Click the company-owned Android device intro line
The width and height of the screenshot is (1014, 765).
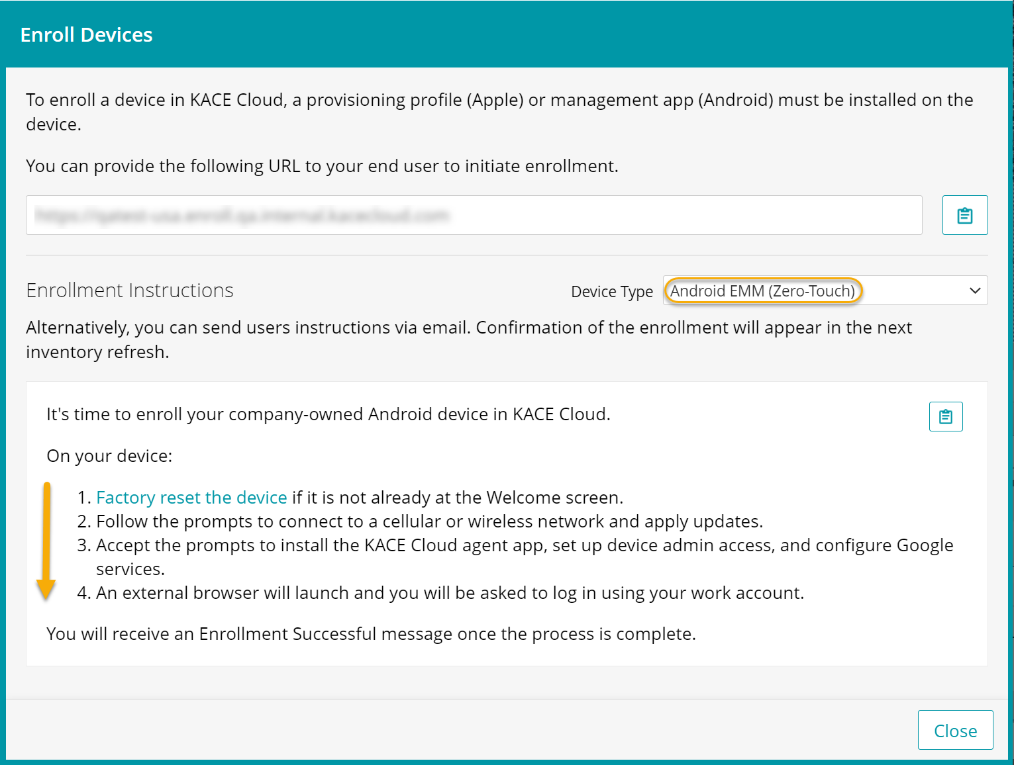click(x=328, y=414)
